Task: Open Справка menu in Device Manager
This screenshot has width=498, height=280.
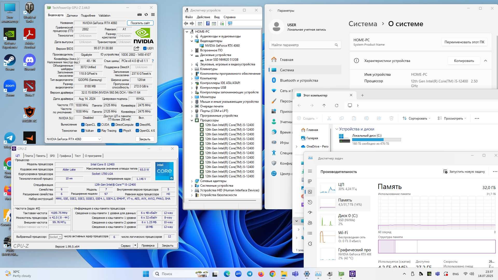Action: (229, 17)
